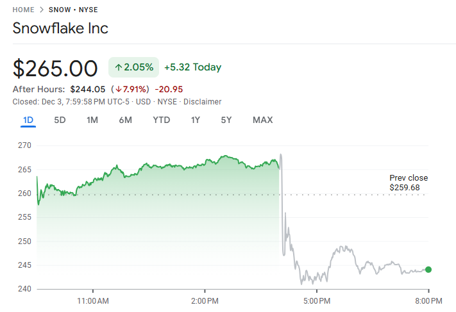Click the red down-arrow after-hours change
Viewport: 456px width, 312px height.
coord(130,89)
